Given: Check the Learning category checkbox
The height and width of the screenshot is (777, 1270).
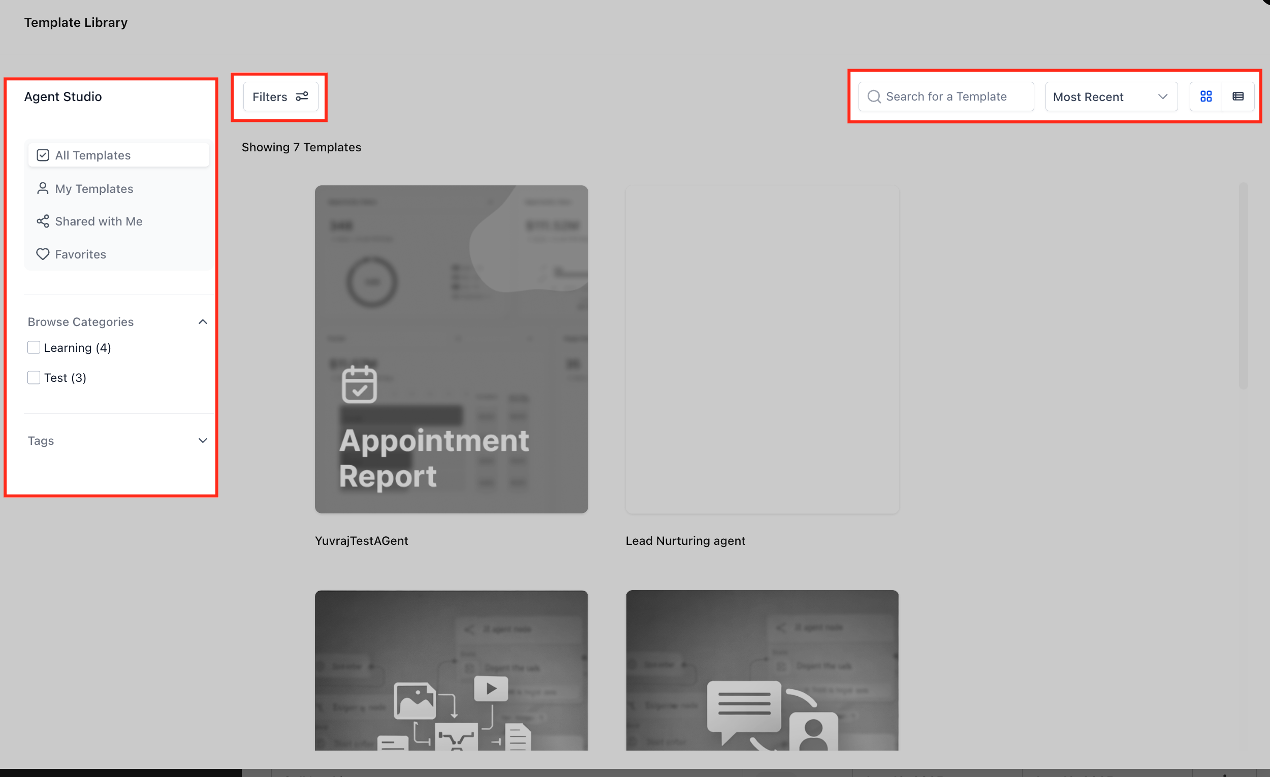Looking at the screenshot, I should (34, 348).
